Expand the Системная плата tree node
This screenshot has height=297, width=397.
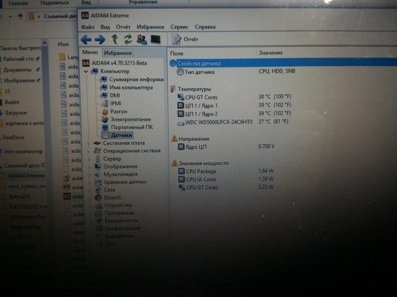point(90,143)
